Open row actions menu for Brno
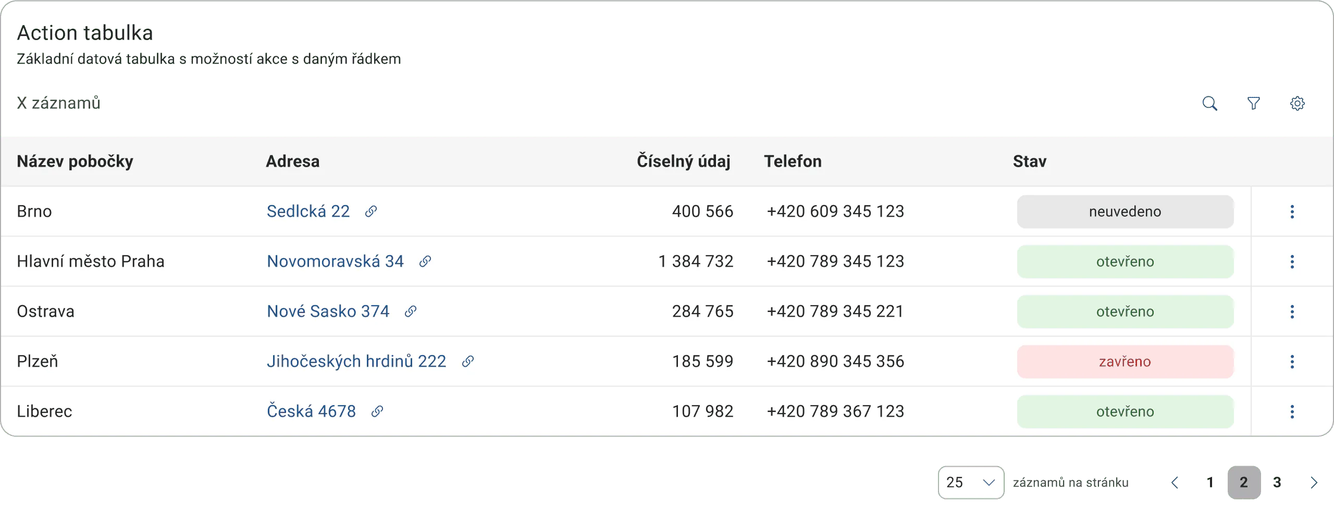 click(1292, 211)
